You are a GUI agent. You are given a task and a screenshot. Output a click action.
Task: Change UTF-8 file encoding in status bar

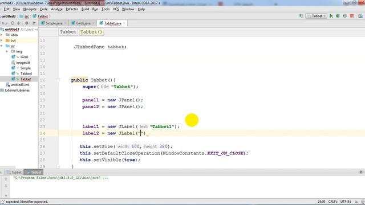(346, 202)
